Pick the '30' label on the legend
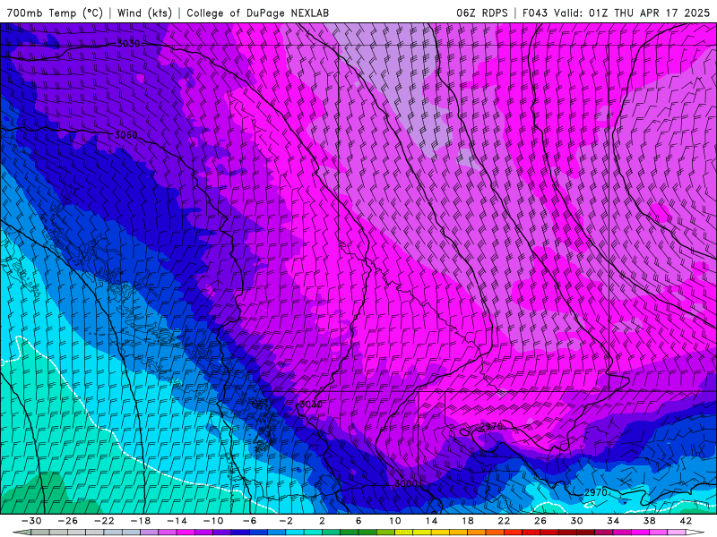Image resolution: width=717 pixels, height=537 pixels. coord(576,521)
